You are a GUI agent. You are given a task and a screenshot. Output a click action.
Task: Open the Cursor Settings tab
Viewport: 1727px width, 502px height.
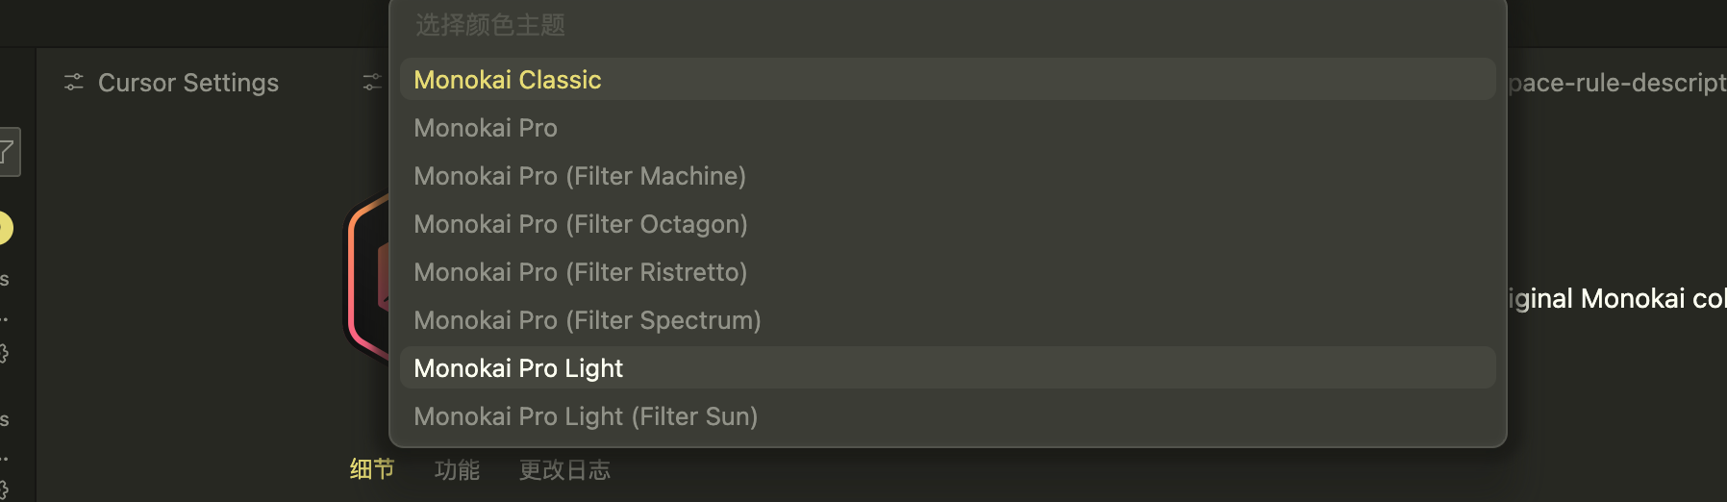pyautogui.click(x=188, y=83)
